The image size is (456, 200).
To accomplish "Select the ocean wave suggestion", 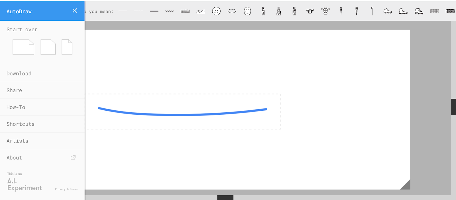I will 201,11.
